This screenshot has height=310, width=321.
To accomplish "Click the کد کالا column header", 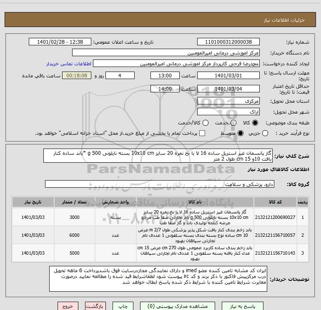I will click(x=275, y=202).
